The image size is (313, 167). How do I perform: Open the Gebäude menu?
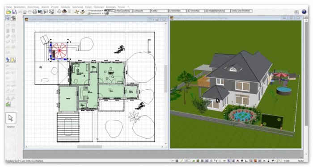[x=65, y=7]
